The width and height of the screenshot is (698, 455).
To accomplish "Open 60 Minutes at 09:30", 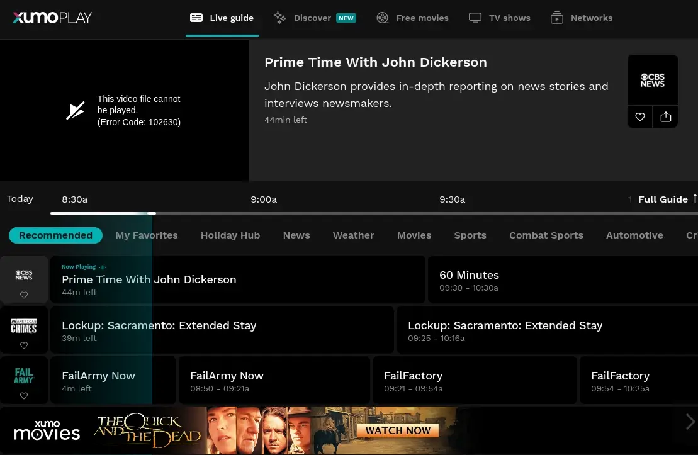I will tap(563, 279).
